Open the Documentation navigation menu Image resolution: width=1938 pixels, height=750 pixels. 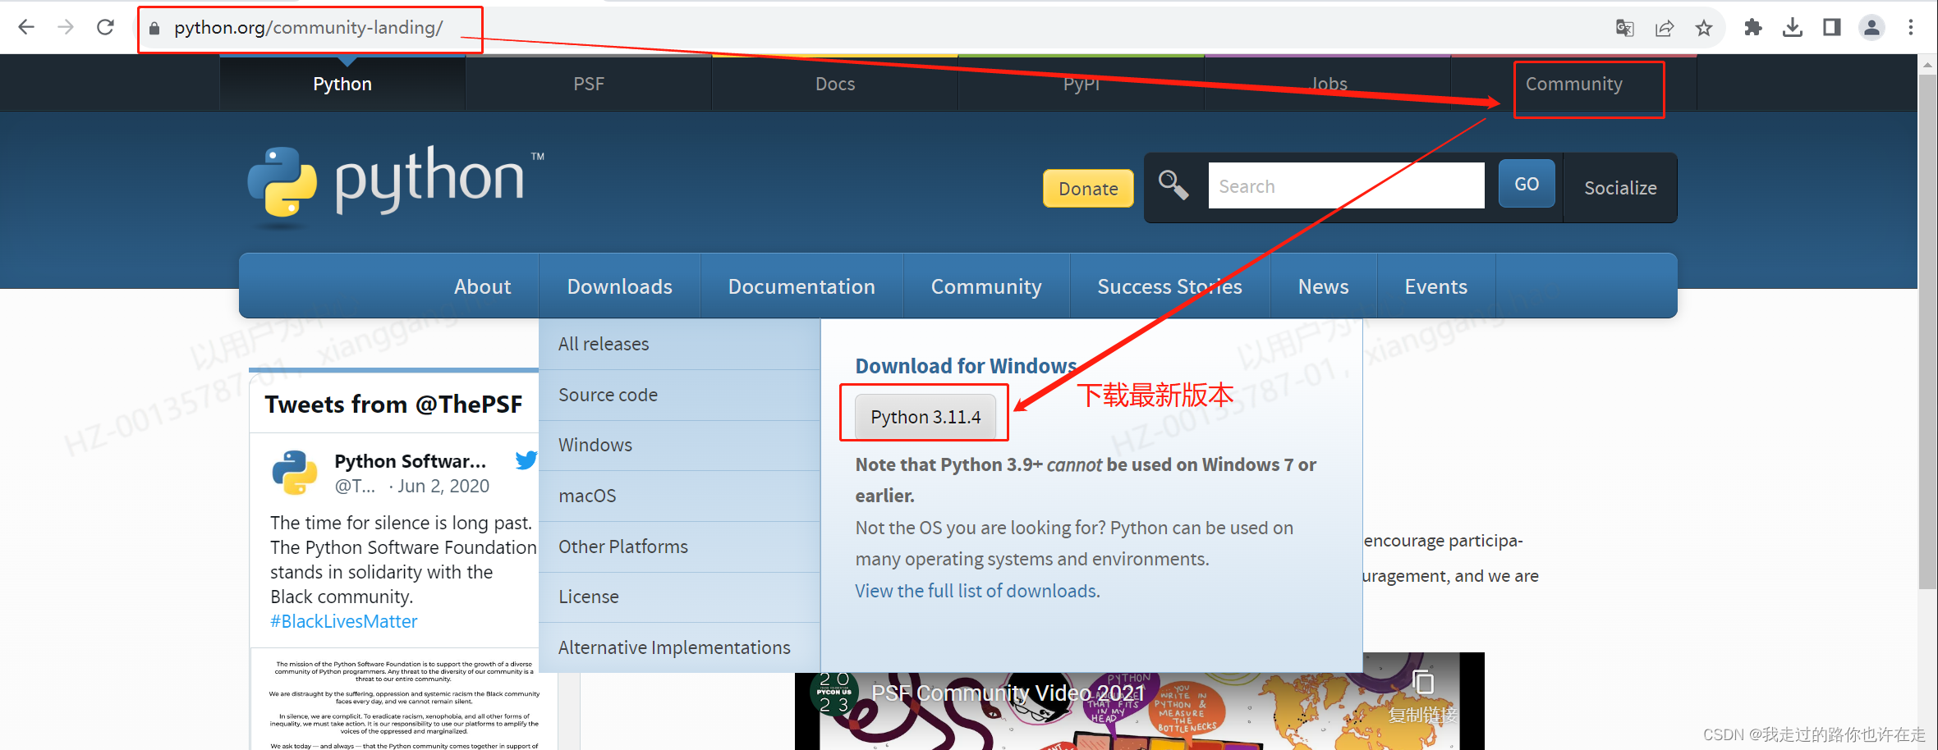click(801, 286)
